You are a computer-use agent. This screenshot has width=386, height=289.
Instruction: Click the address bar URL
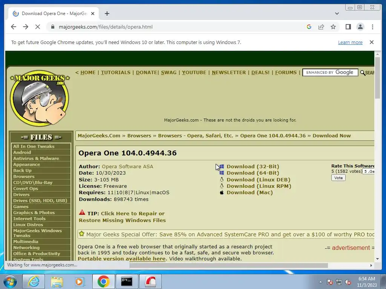coord(106,27)
